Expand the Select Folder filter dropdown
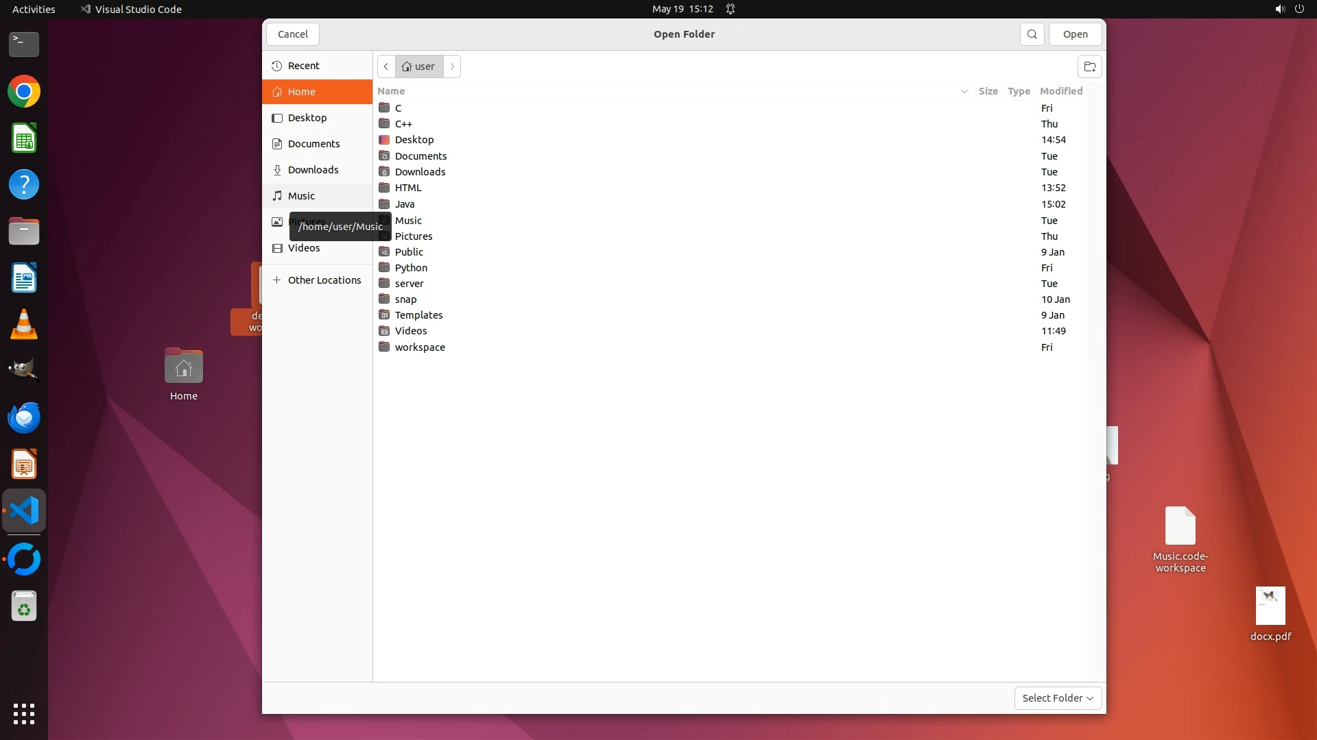This screenshot has width=1317, height=740. click(1058, 698)
